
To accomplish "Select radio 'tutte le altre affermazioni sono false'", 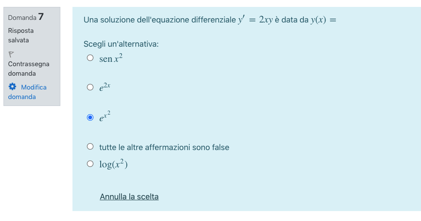I will tap(90, 147).
